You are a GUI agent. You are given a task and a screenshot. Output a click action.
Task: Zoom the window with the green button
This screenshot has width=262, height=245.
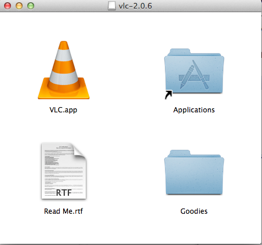click(31, 6)
